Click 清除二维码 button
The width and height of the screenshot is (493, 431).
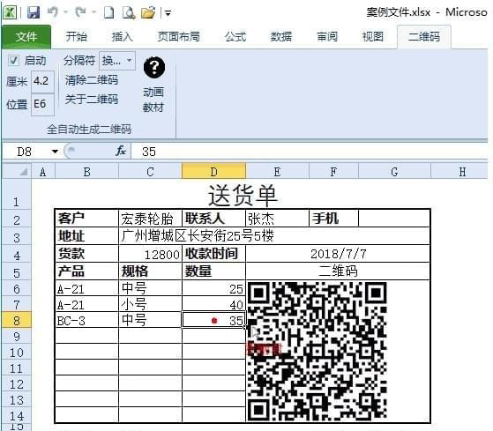(92, 80)
